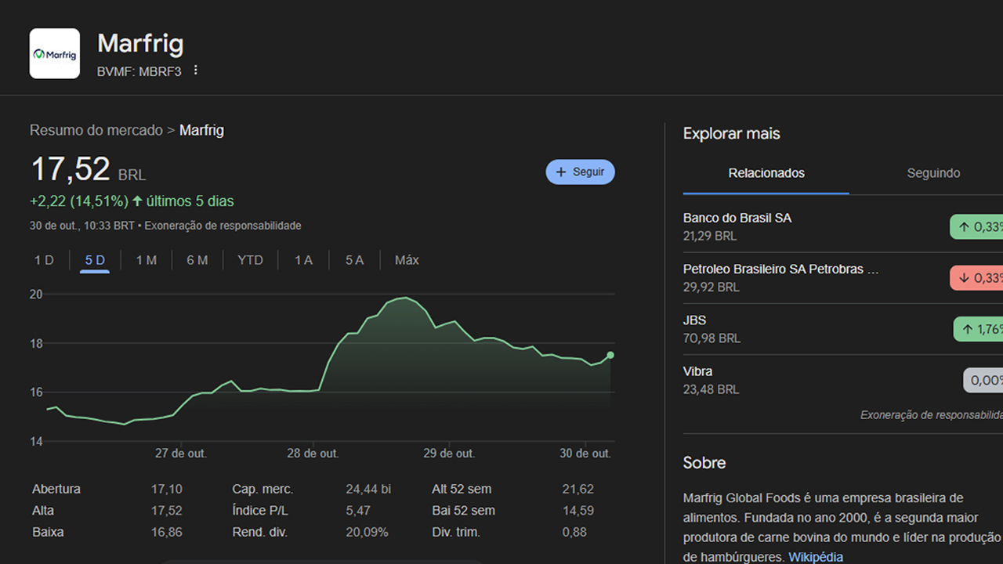
Task: Open Banco do Brasil SA stock
Action: click(x=737, y=218)
